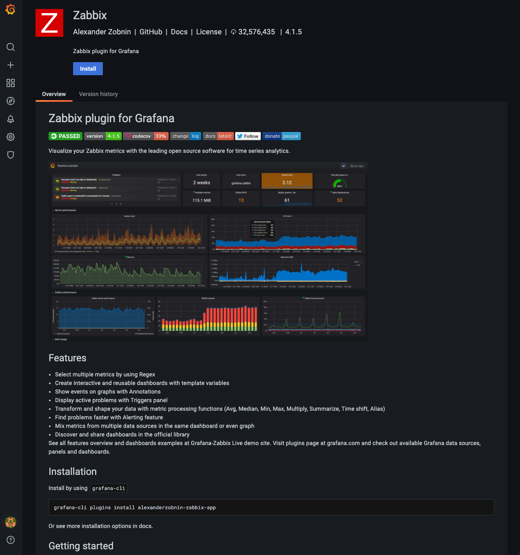Screen dimensions: 520x555
Task: Click the Create (plus) icon
Action: click(x=10, y=65)
